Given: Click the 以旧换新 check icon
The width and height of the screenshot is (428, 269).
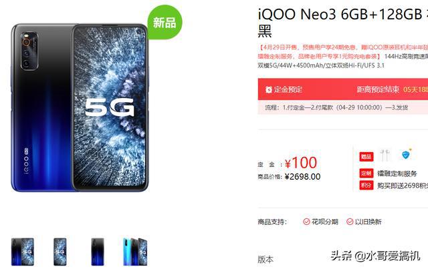Looking at the screenshot, I should [x=350, y=222].
